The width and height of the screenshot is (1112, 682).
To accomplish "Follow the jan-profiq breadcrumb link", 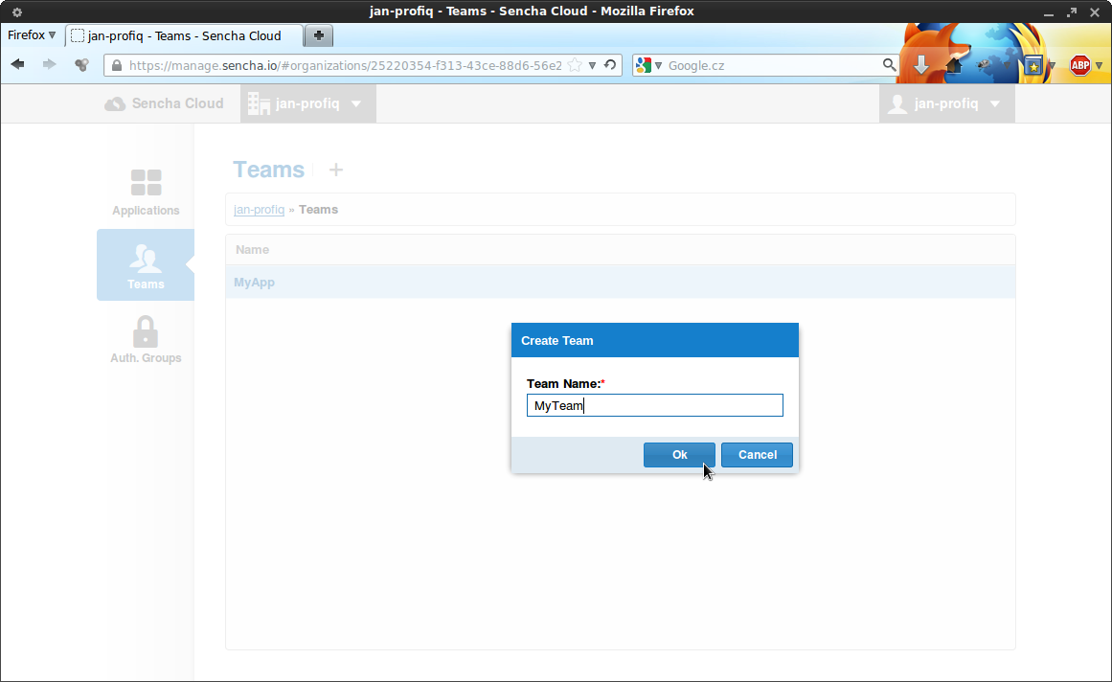I will click(x=259, y=210).
